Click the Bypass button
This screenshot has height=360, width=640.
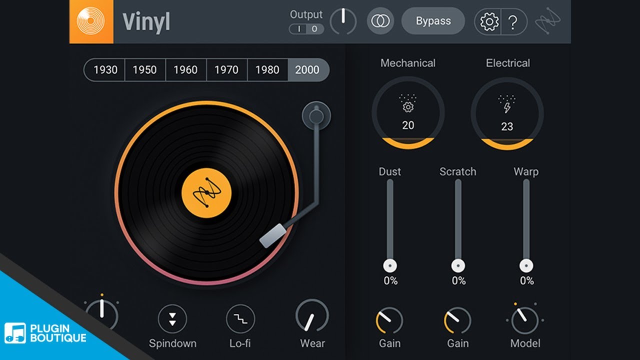click(433, 21)
